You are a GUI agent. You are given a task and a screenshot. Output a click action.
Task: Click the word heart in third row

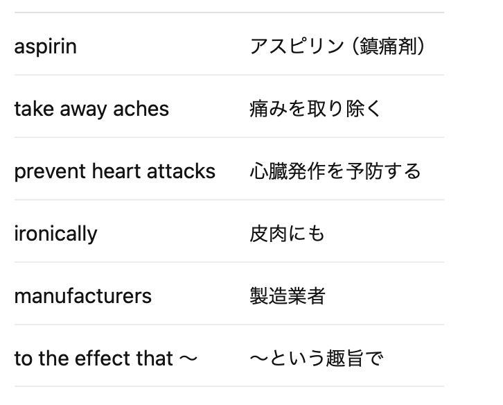click(x=116, y=171)
